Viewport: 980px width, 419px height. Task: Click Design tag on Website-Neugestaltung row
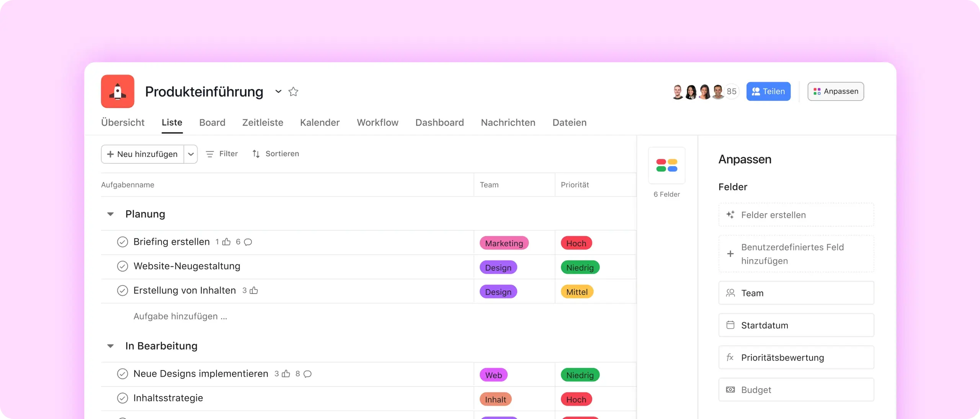(498, 267)
